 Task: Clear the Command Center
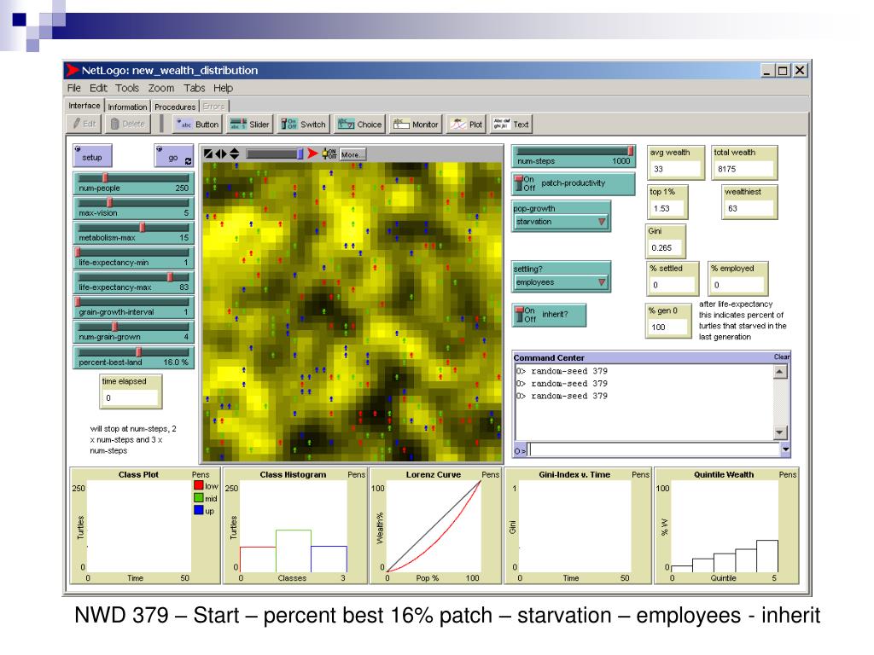(x=782, y=356)
